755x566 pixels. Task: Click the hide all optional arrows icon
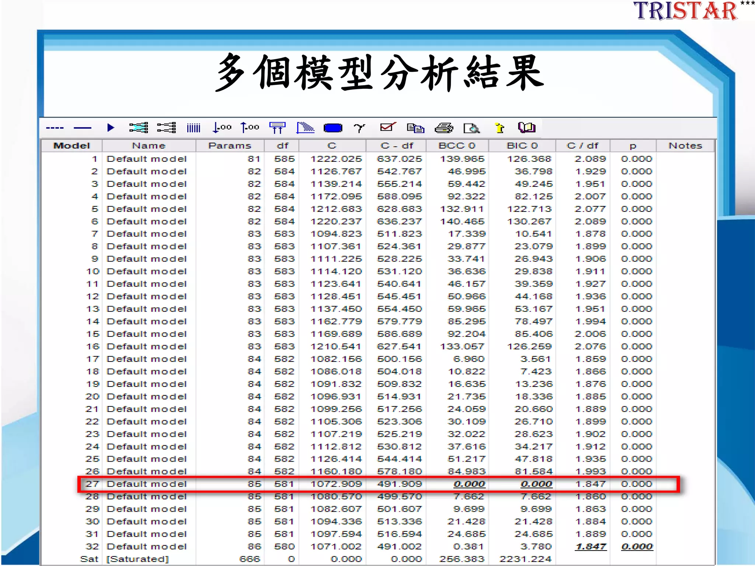coord(167,128)
